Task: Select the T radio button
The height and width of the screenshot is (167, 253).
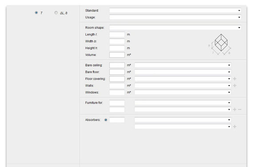Action: coord(36,12)
